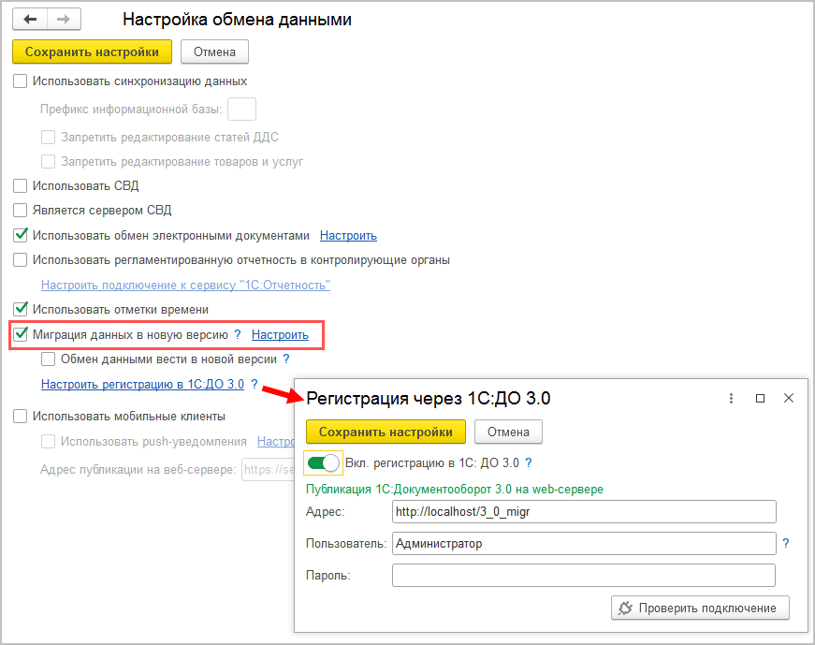Go forward with the right arrow button
The width and height of the screenshot is (815, 645).
pos(64,20)
